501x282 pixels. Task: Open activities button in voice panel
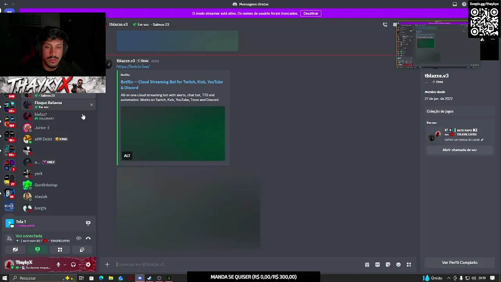pyautogui.click(x=60, y=249)
